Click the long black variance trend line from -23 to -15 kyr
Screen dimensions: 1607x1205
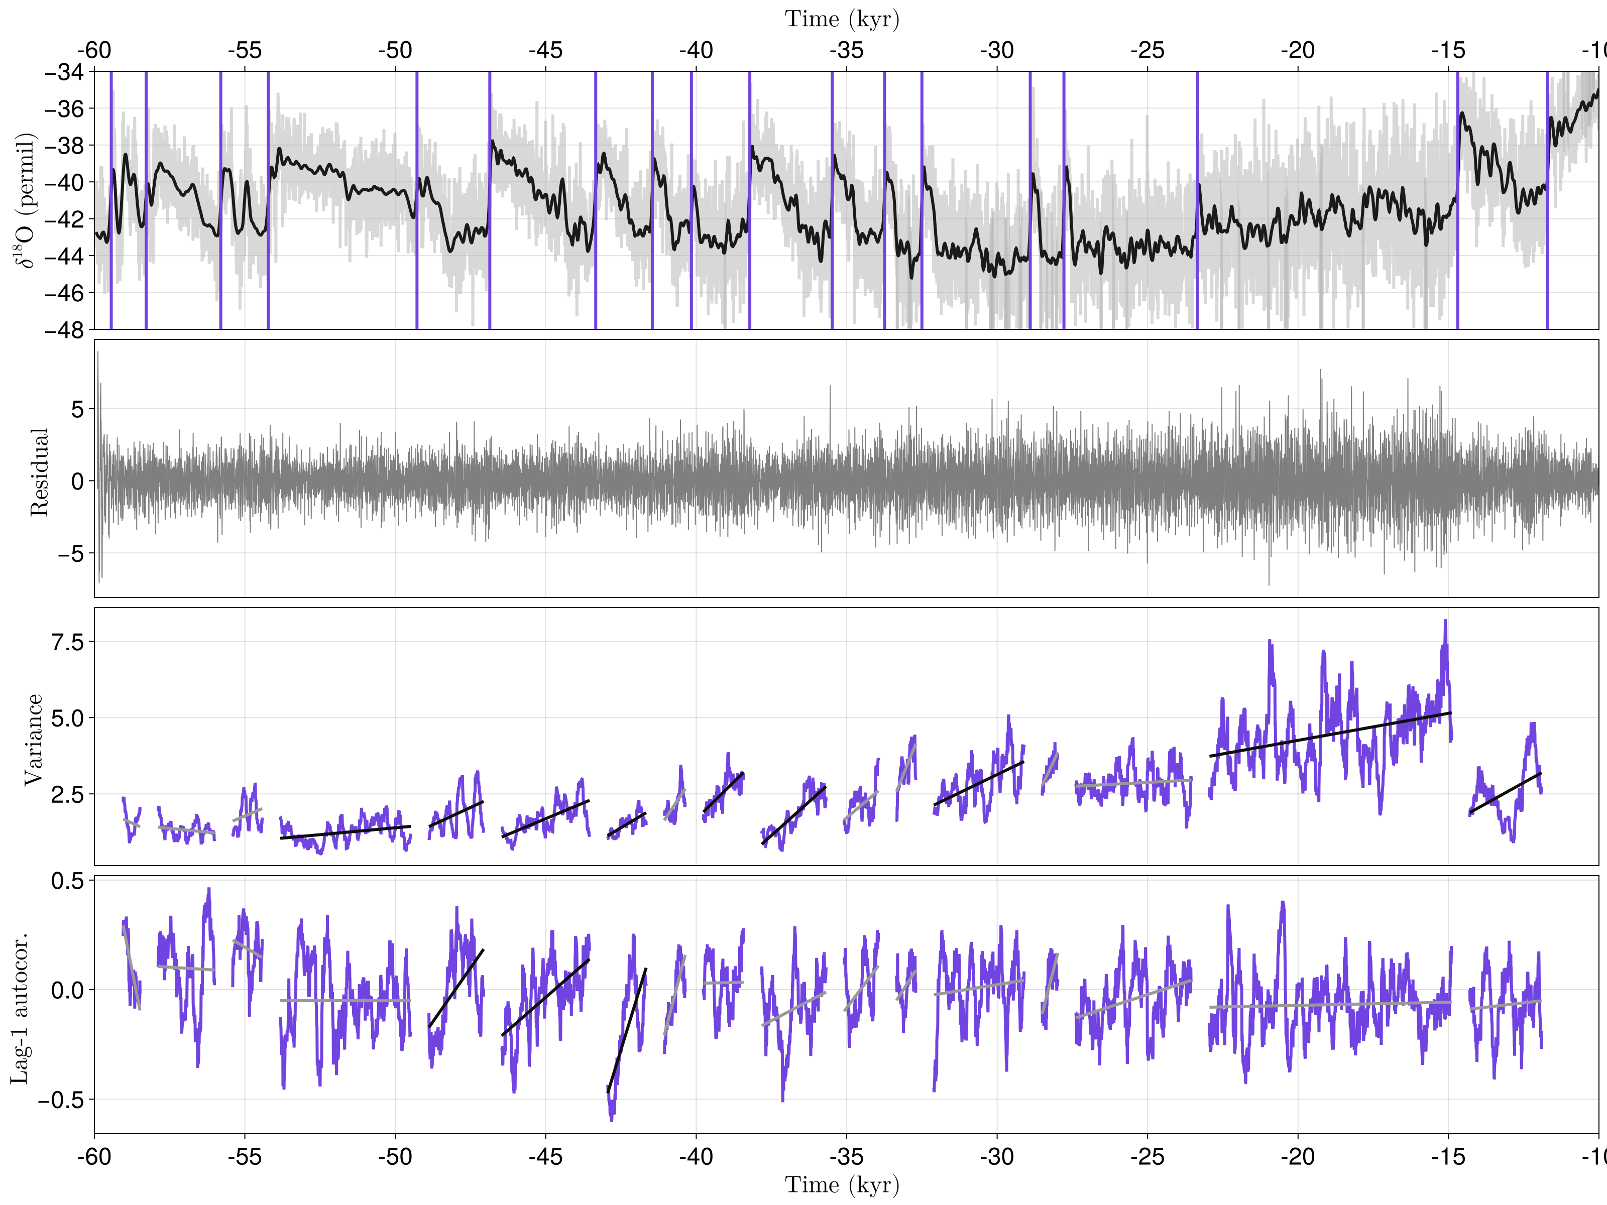(1330, 735)
